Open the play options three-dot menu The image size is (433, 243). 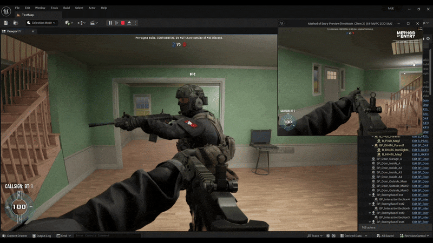click(135, 23)
